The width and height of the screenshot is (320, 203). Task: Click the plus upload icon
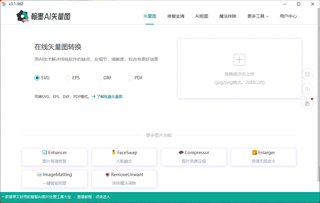point(239,60)
